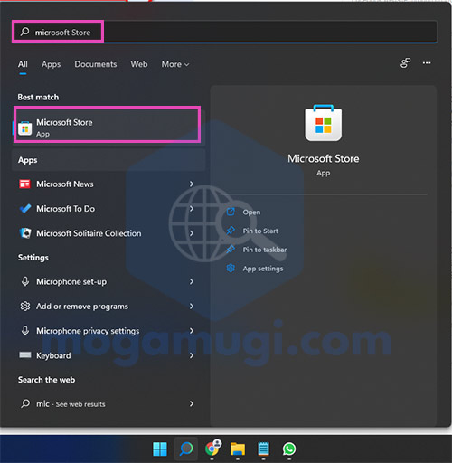This screenshot has height=463, width=452.
Task: Click the search magnifier icon in search box
Action: click(x=24, y=32)
